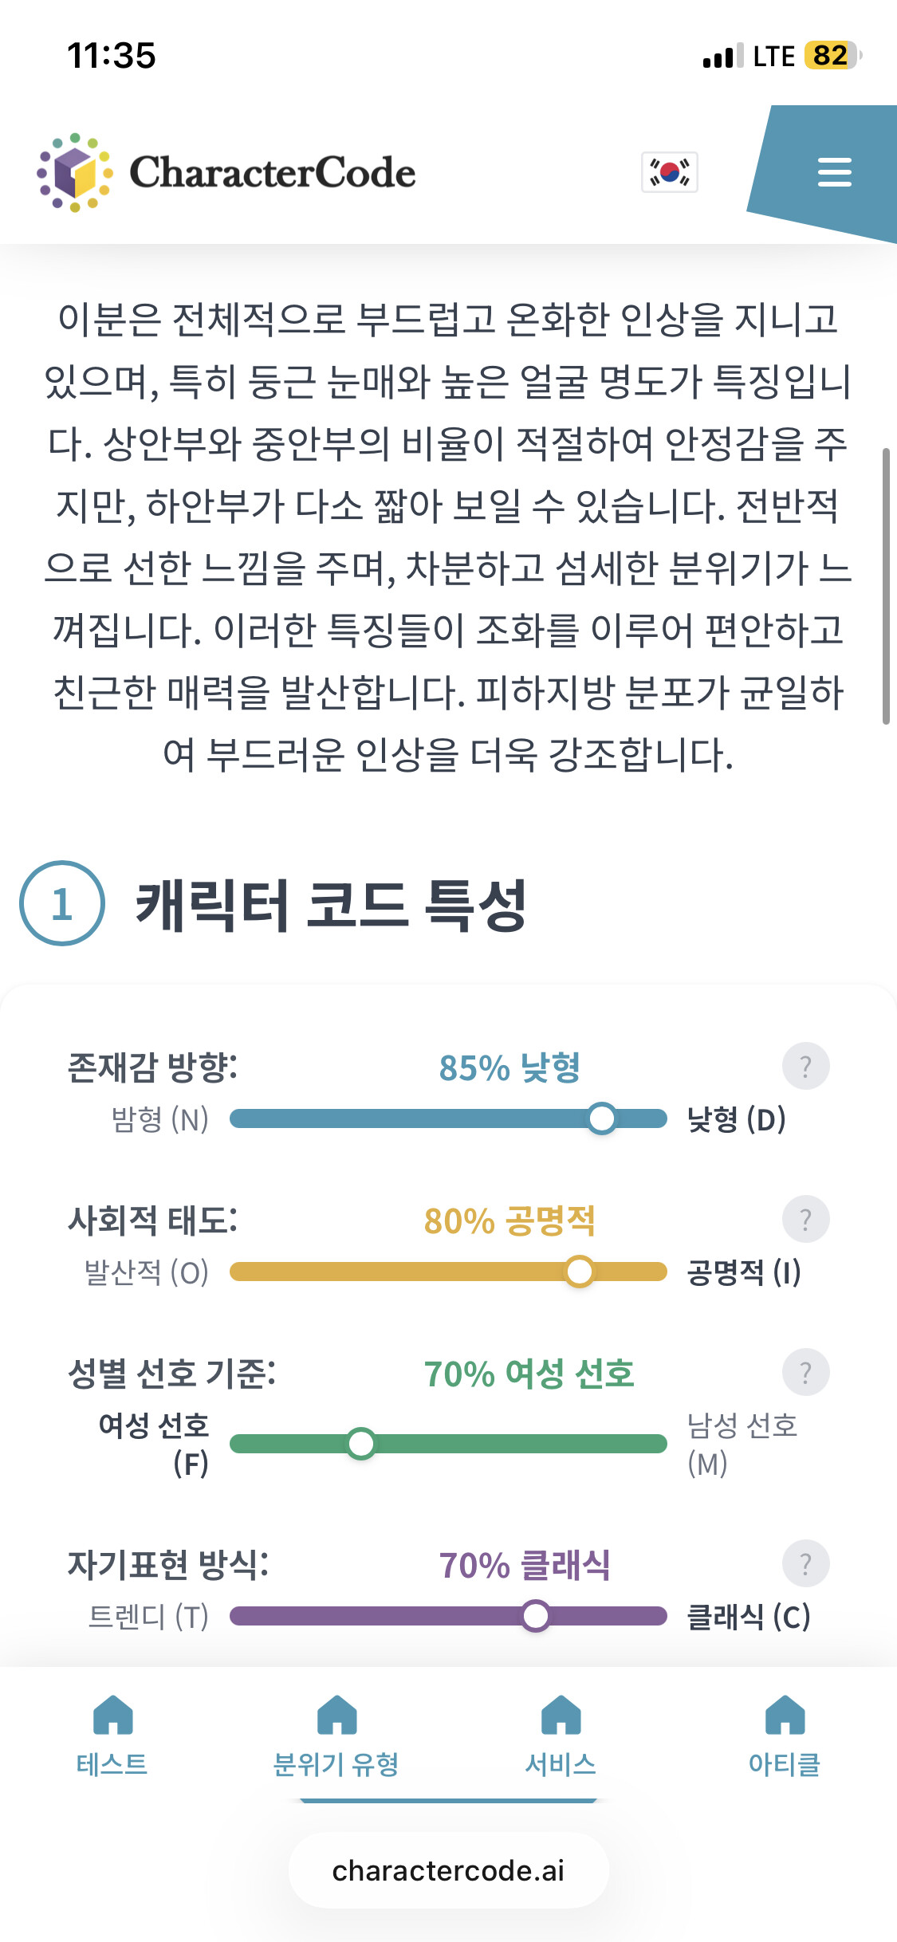Open help for 사회적 태도
Viewport: 897px width, 1942px height.
pos(805,1220)
